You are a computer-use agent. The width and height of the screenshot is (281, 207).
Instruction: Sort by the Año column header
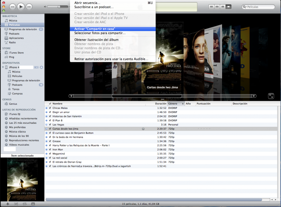point(190,104)
